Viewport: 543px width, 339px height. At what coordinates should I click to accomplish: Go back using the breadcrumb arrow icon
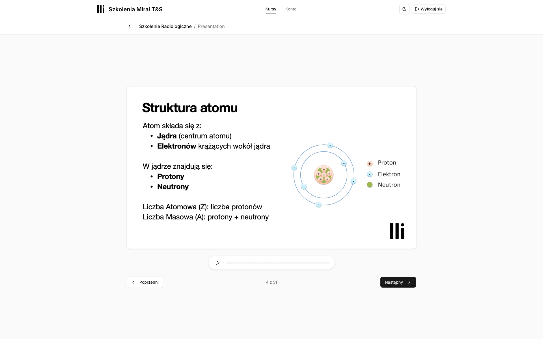click(x=130, y=26)
